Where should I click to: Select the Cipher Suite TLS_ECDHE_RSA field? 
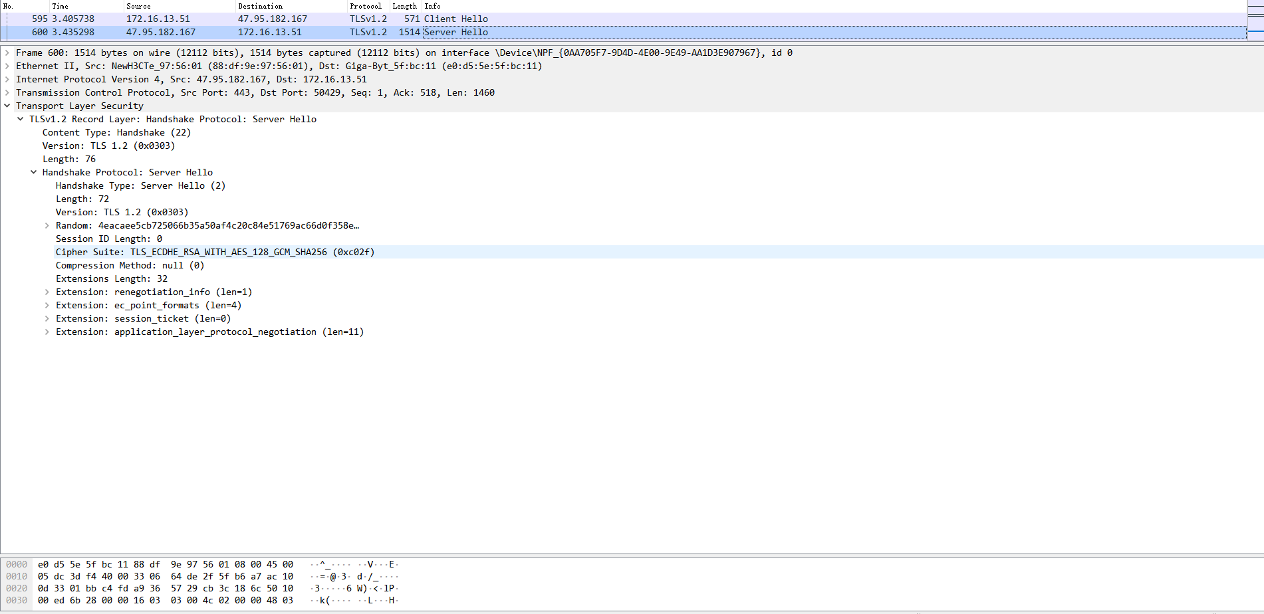[215, 252]
